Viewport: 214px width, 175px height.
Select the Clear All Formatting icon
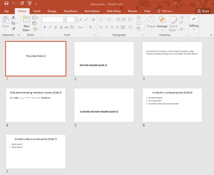coord(93,20)
